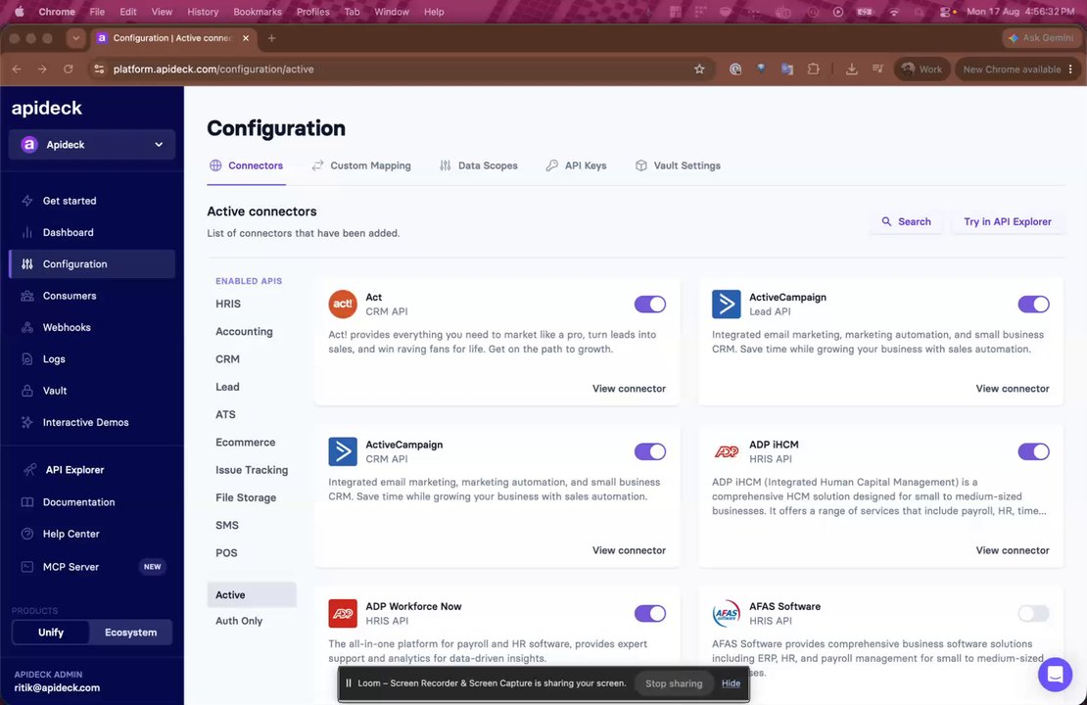Disable the ADP Workforce Now connector
This screenshot has width=1087, height=705.
(x=649, y=614)
